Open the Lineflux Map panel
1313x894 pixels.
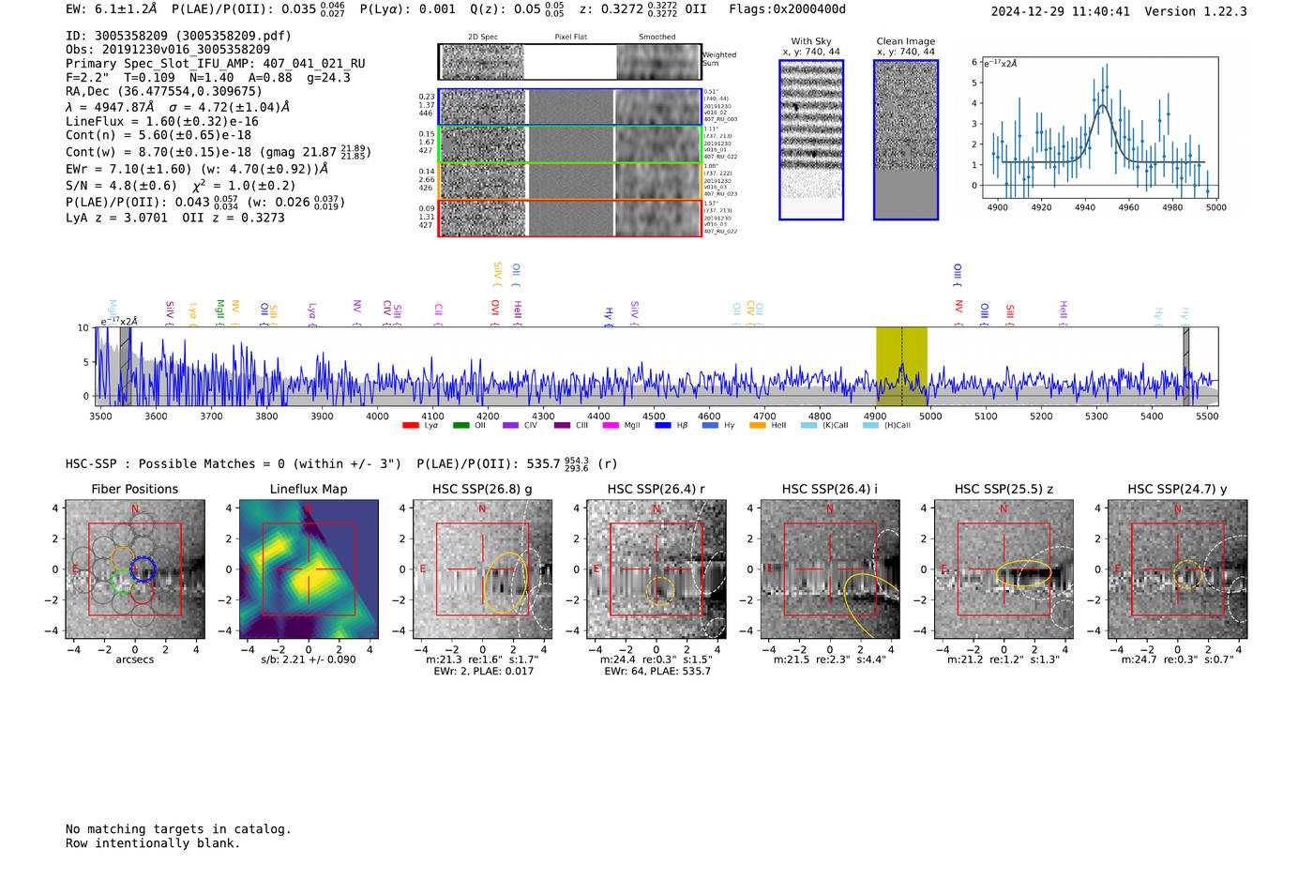pyautogui.click(x=309, y=569)
